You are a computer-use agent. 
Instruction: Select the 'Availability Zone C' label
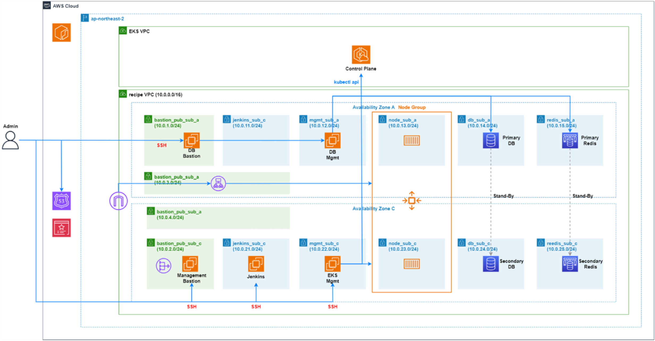pos(373,209)
